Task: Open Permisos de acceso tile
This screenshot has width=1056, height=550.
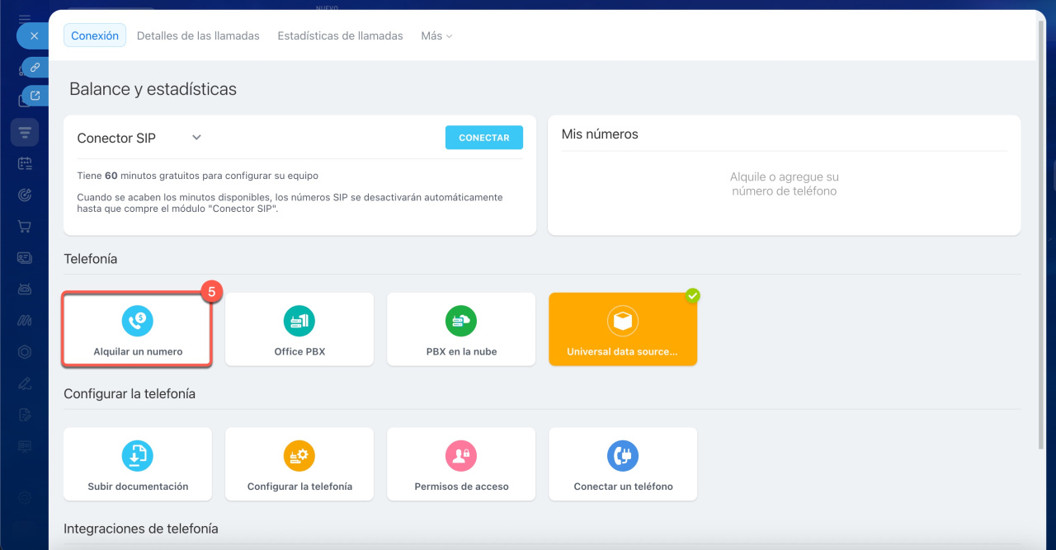Action: 461,464
